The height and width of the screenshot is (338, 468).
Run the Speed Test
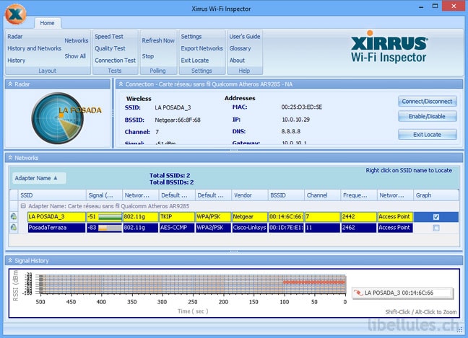[109, 36]
